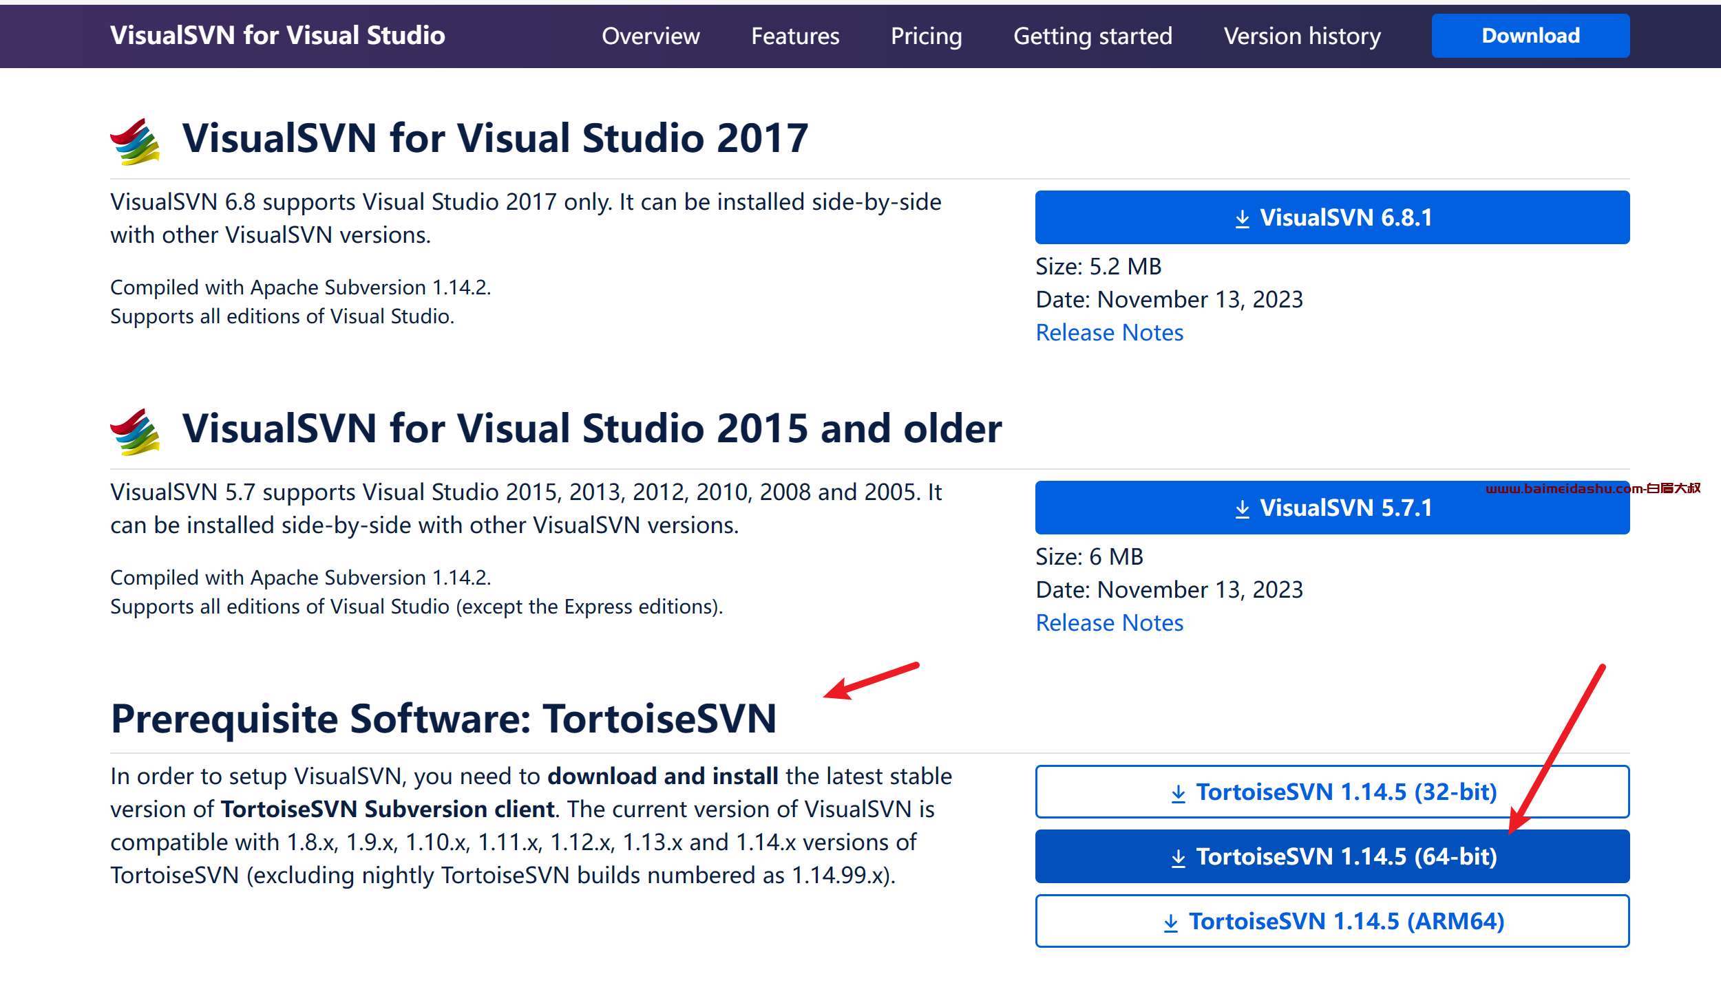Image resolution: width=1721 pixels, height=987 pixels.
Task: Click Download VisualSVN 6.8.1 button
Action: coord(1332,217)
